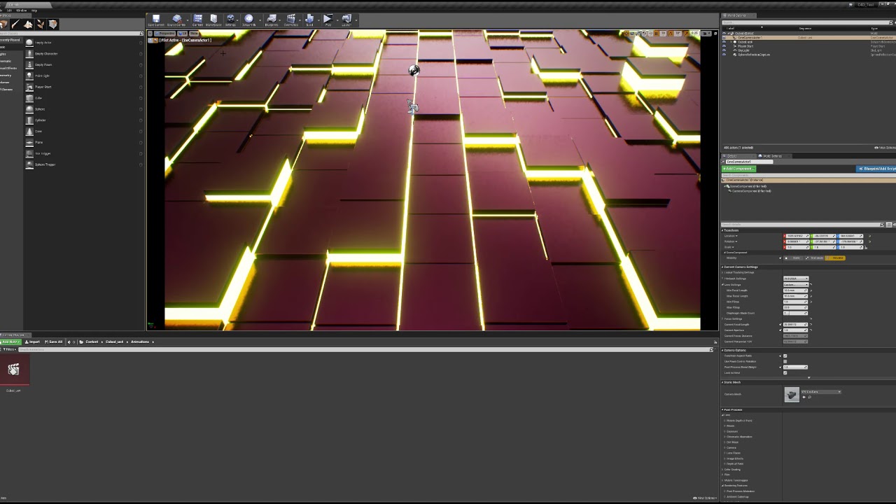Switch to Paint mode in Modes panel

tap(15, 24)
